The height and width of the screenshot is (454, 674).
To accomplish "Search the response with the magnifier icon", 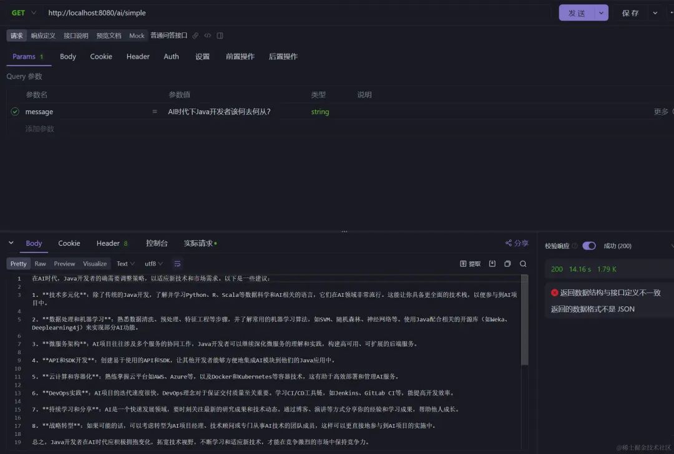I will click(523, 263).
